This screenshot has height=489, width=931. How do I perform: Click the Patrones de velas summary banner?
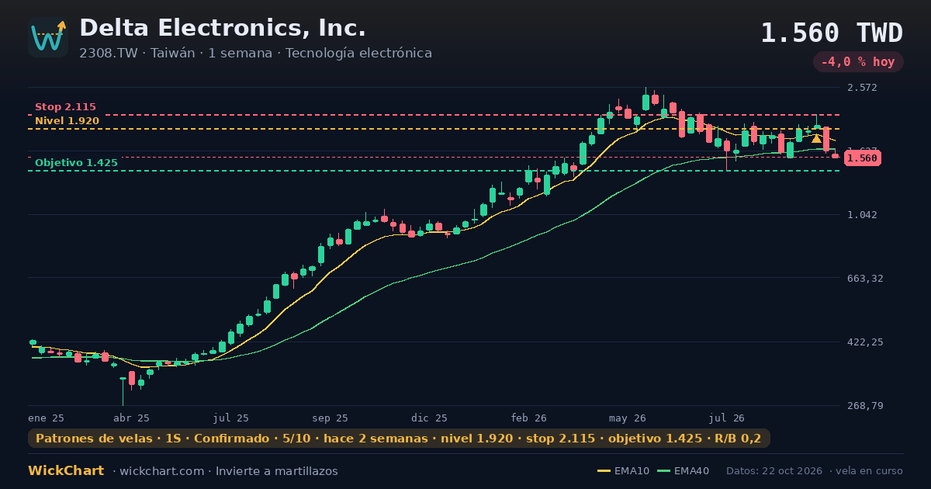pyautogui.click(x=399, y=439)
